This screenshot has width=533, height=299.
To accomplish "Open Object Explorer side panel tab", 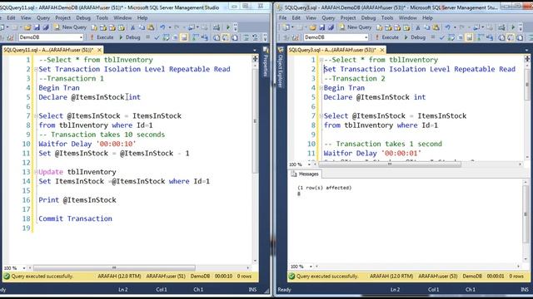I will coord(281,68).
